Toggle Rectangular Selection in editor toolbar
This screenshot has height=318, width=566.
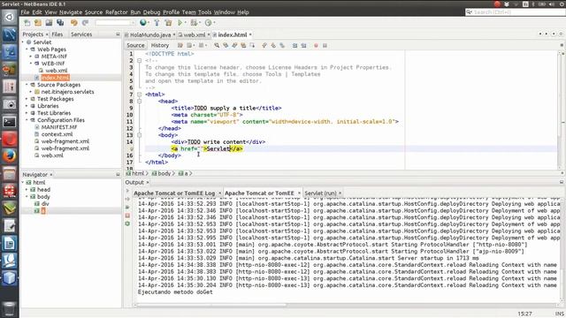pos(252,45)
